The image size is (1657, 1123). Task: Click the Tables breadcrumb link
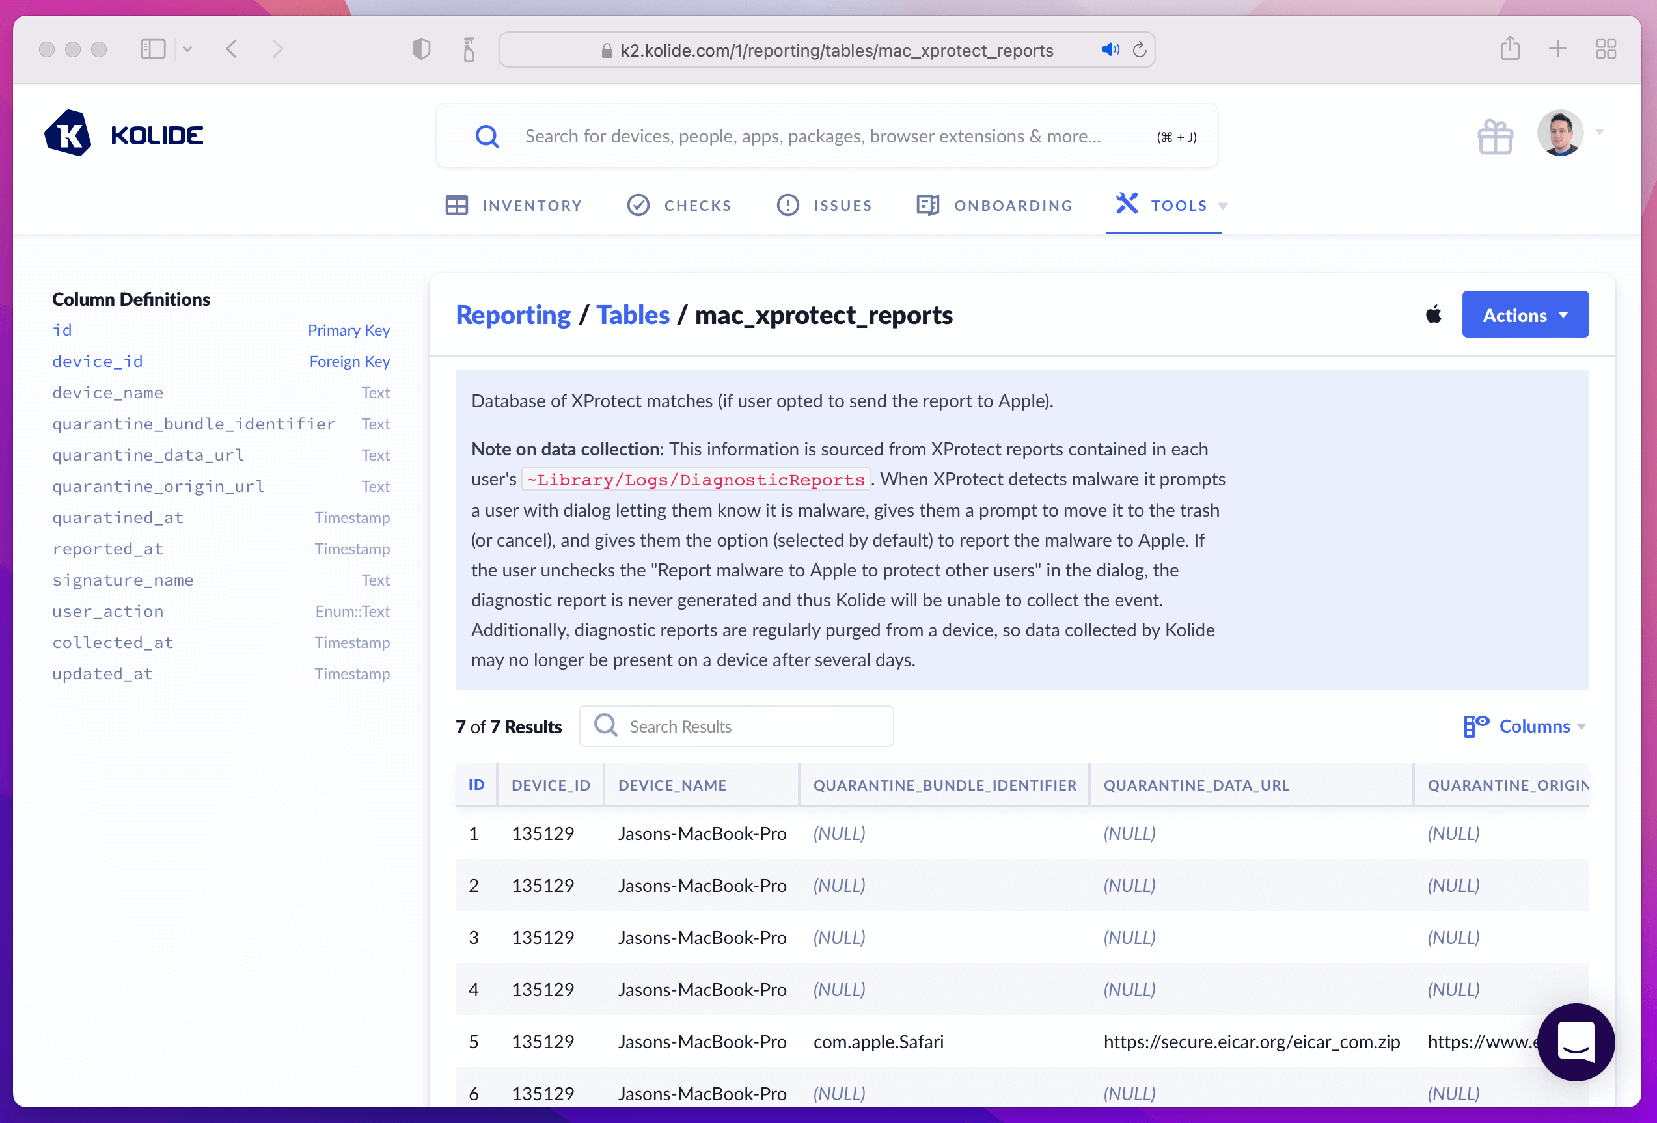(633, 315)
